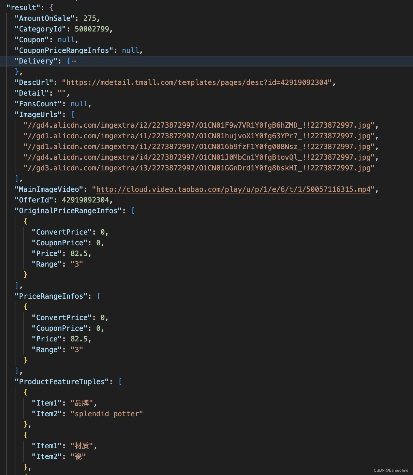Click the "ProductFeatureTuples" key
The height and width of the screenshot is (475, 413).
[62, 382]
